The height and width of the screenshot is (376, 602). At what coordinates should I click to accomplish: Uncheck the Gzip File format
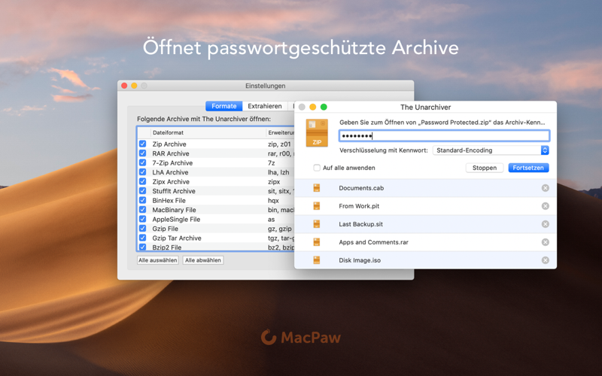click(x=142, y=229)
